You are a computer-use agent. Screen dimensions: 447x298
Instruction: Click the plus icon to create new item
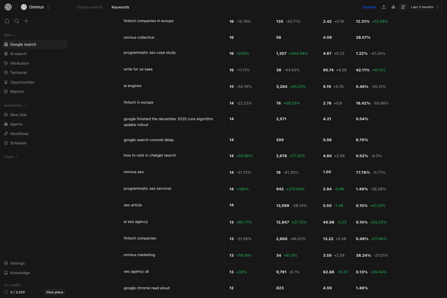(26, 21)
